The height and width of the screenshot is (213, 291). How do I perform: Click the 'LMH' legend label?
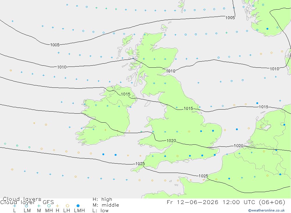[79, 211]
